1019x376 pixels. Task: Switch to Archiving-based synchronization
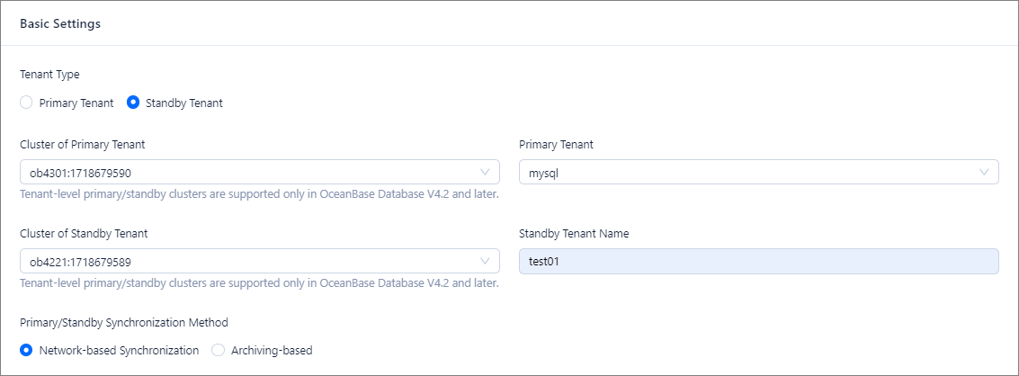(218, 350)
